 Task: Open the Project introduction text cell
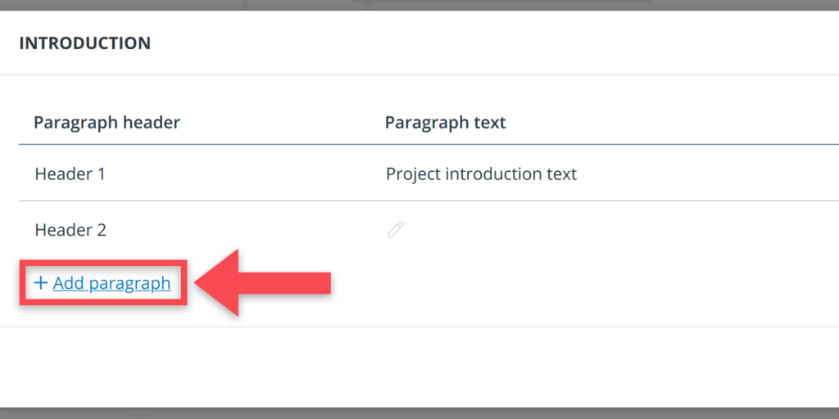(481, 173)
